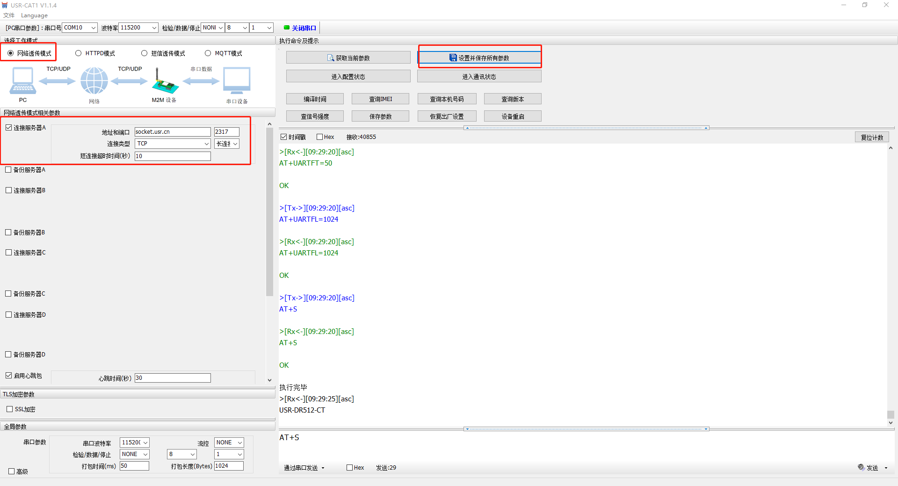This screenshot has width=898, height=486.
Task: Click the network globe icon
Action: click(x=94, y=81)
